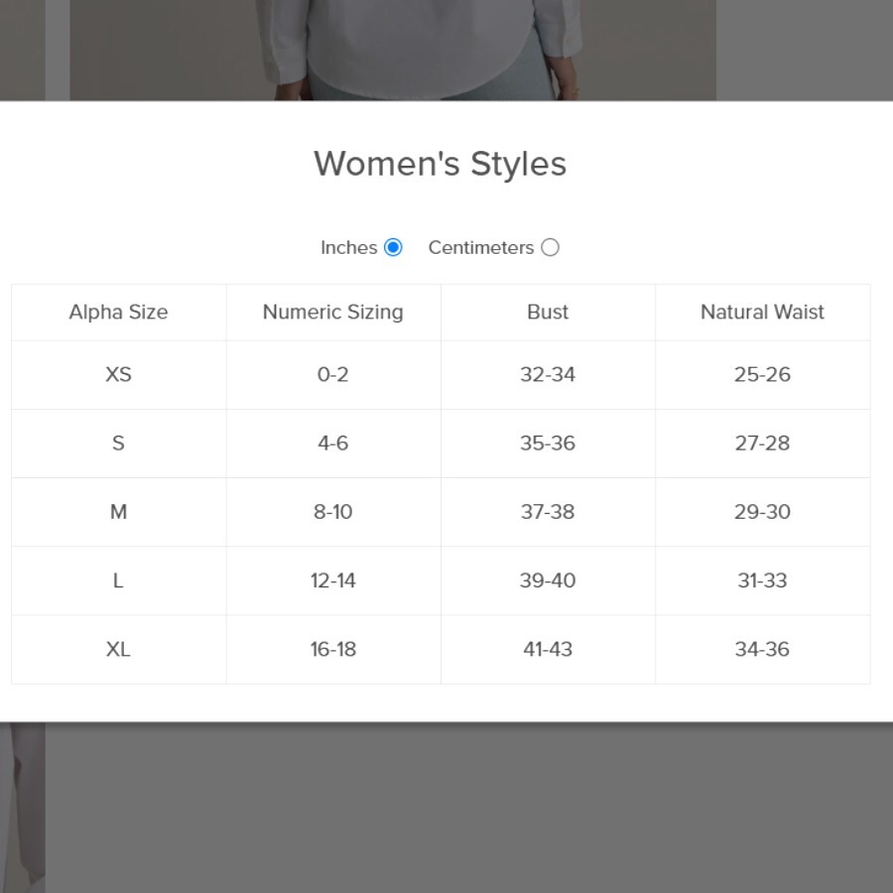Image resolution: width=893 pixels, height=893 pixels.
Task: Select the XL size cell
Action: pos(118,649)
